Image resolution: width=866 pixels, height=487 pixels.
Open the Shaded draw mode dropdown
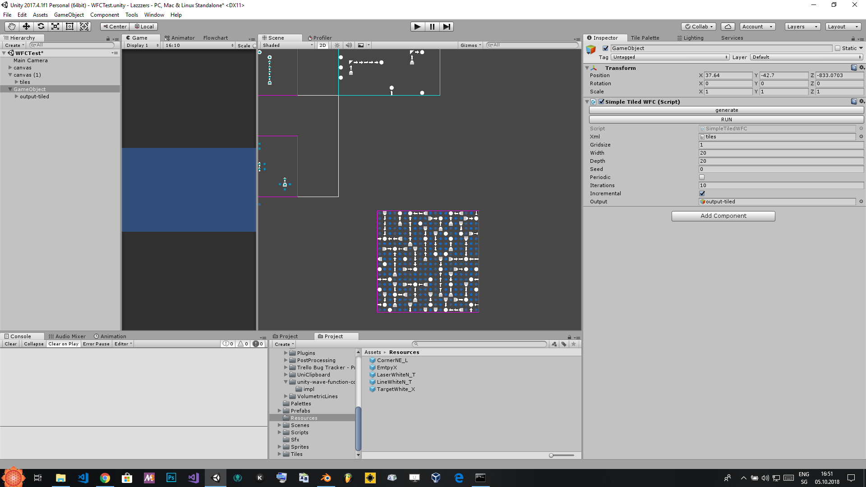[x=288, y=45]
